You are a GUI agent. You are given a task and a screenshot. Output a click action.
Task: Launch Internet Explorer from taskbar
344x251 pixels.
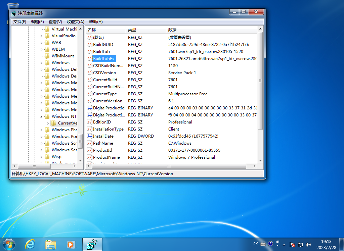coord(30,244)
